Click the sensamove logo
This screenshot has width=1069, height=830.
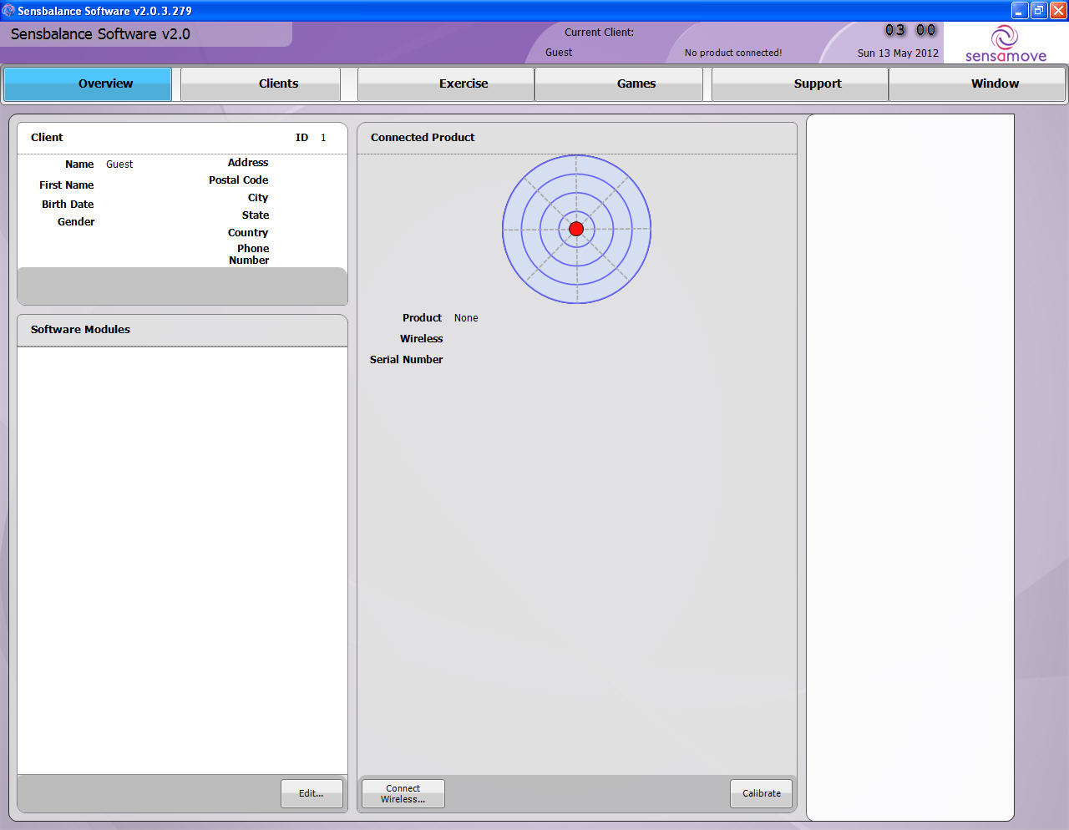(x=1006, y=43)
